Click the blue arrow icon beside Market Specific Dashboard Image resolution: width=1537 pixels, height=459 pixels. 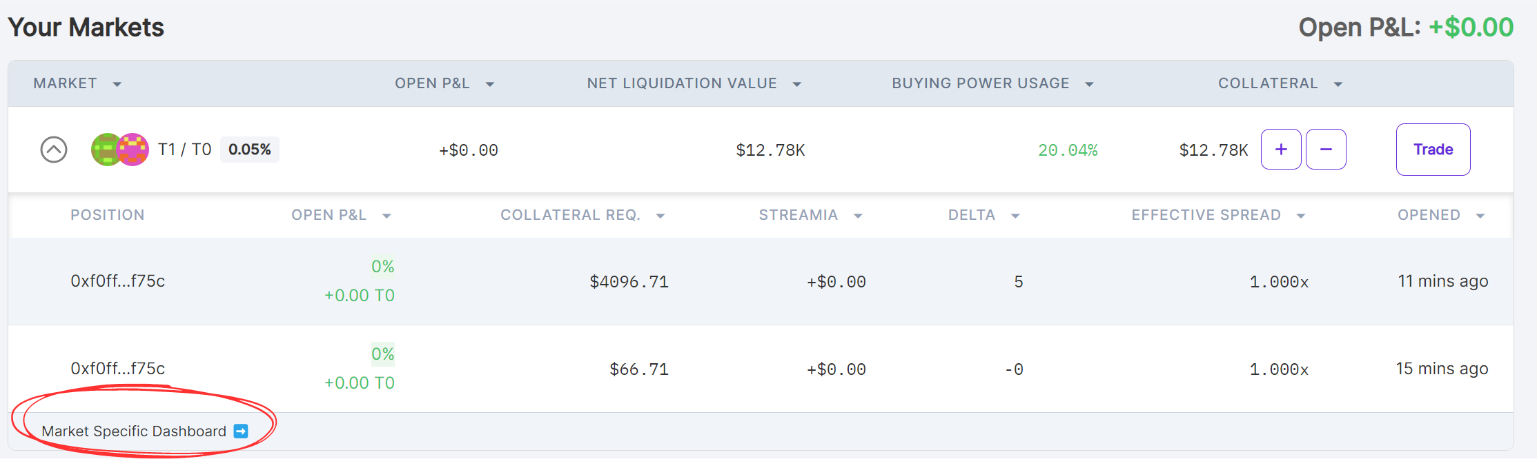tap(241, 431)
